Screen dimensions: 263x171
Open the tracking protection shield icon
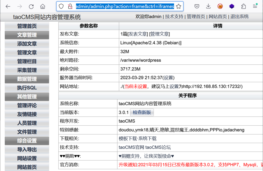(61, 6)
